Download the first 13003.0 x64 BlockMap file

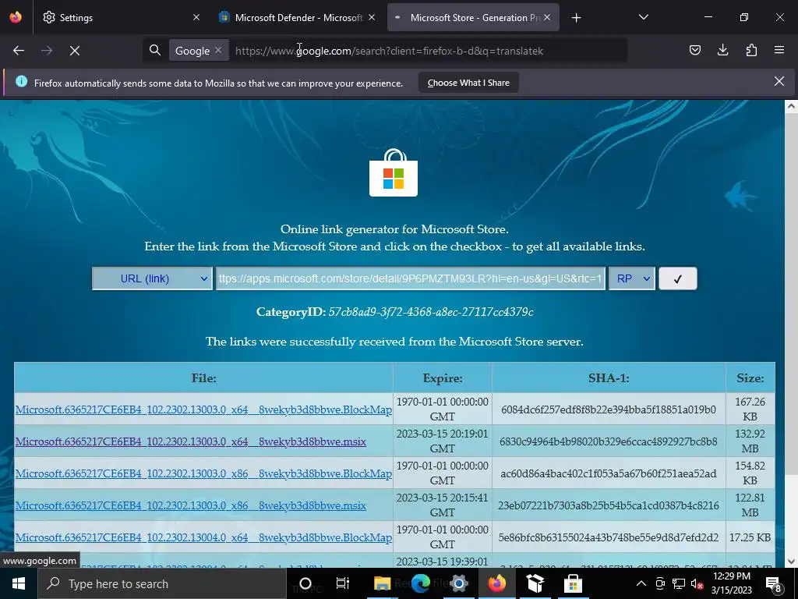pyautogui.click(x=203, y=409)
